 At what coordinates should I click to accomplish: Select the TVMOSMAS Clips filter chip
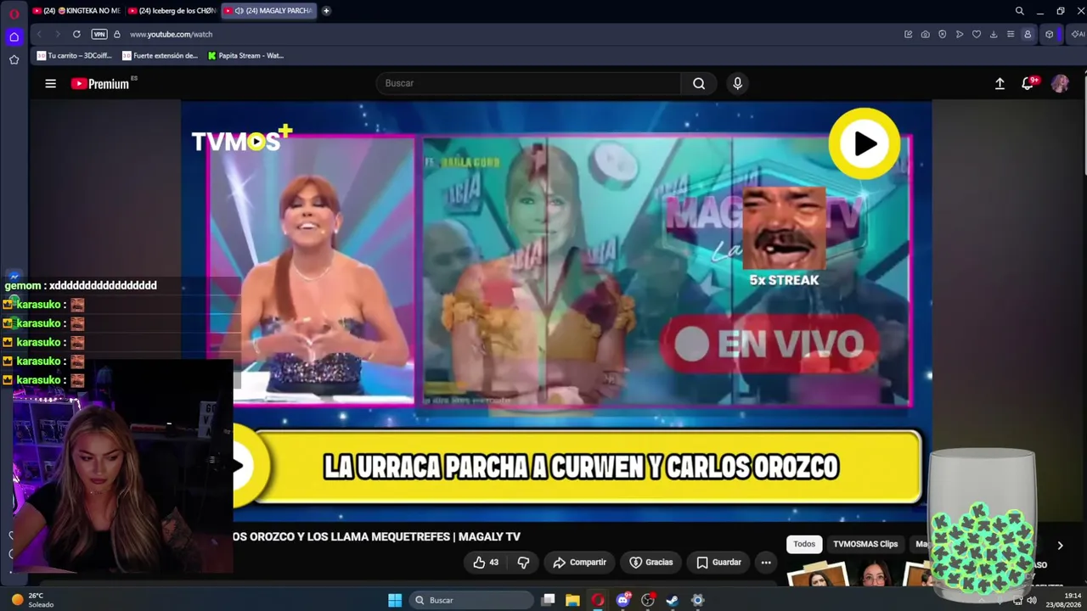865,544
